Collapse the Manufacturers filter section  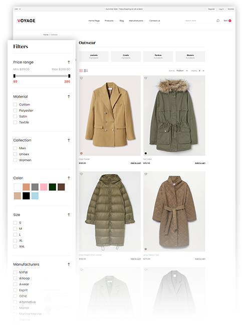tap(69, 264)
